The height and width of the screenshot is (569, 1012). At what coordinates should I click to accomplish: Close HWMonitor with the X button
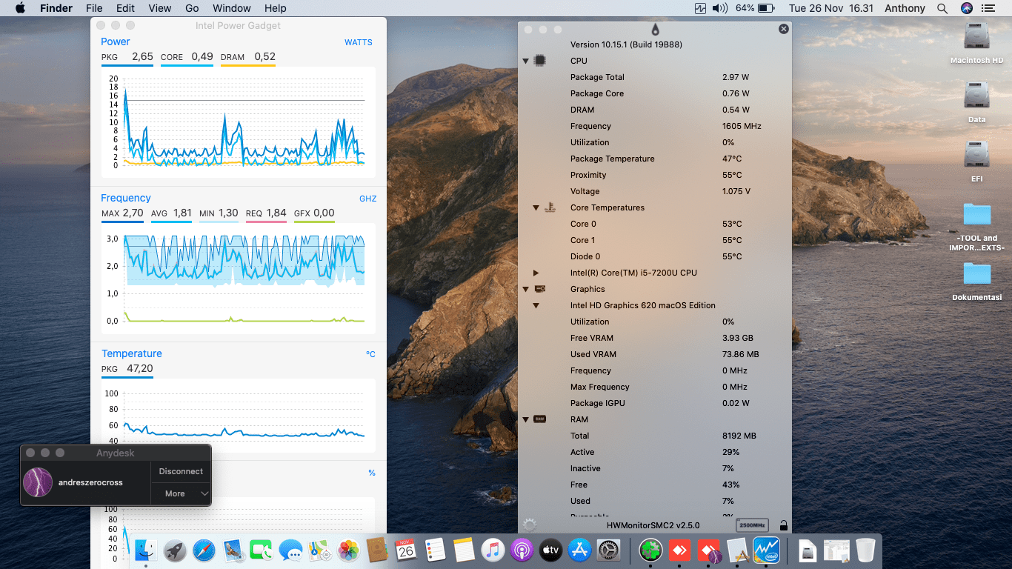(x=783, y=29)
